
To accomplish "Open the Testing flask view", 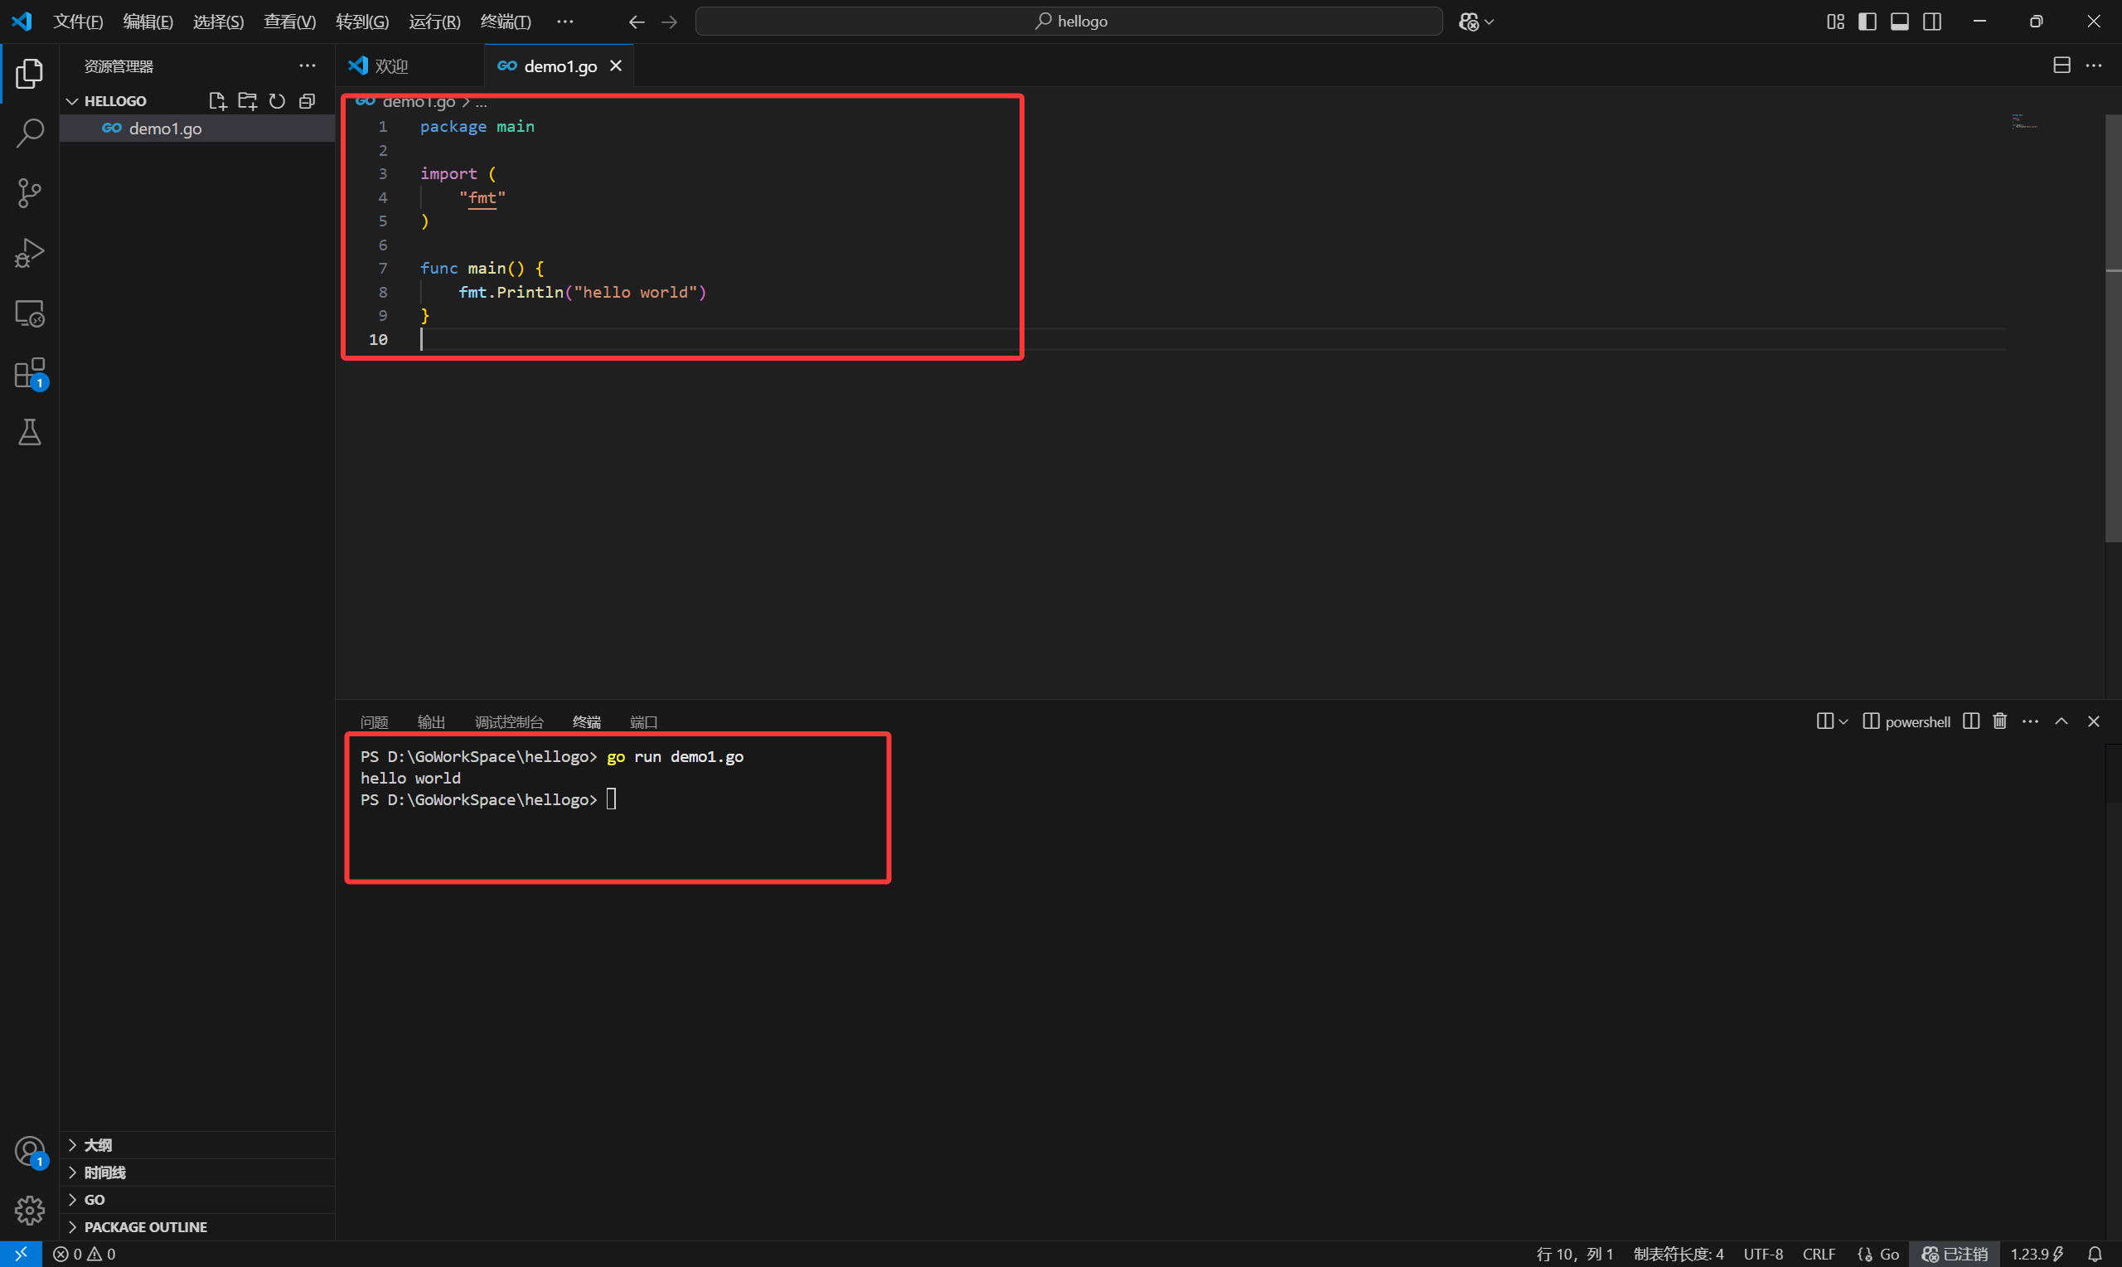I will (x=30, y=433).
